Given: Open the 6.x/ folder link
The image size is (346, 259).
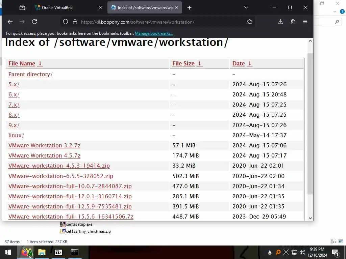Looking at the screenshot, I should pyautogui.click(x=14, y=94).
